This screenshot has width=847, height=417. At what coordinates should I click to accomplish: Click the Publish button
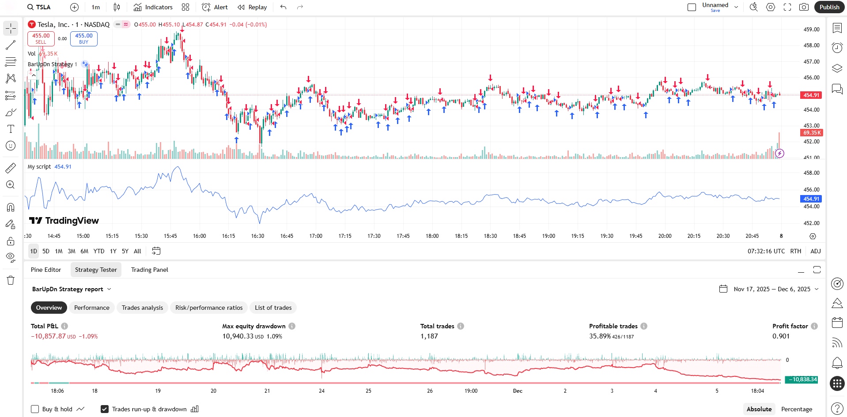pyautogui.click(x=829, y=7)
